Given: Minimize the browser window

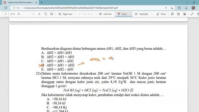Looking at the screenshot, I should point(187,2).
